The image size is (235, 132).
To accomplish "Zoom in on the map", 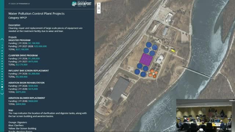I will [99, 4].
